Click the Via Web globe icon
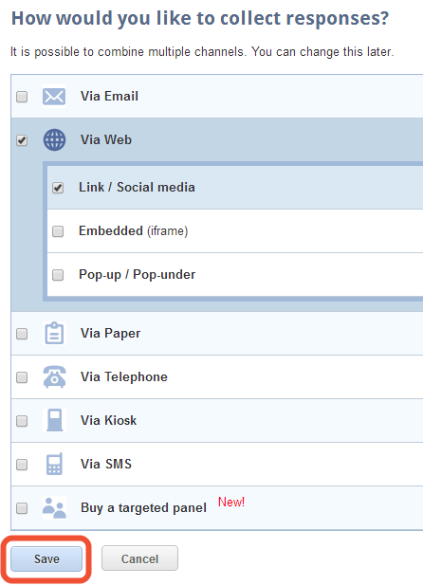 (55, 140)
